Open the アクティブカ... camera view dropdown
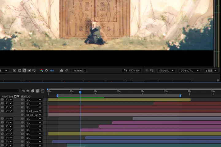 tap(190, 70)
